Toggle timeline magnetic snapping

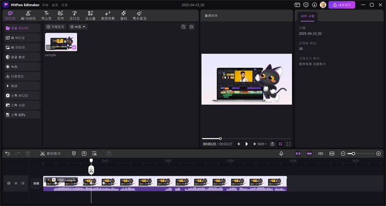309,153
